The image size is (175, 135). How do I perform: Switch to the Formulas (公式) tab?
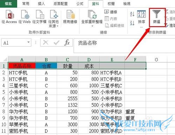click(80, 4)
